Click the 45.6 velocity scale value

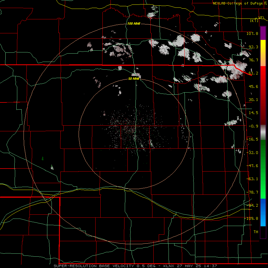point(253,86)
